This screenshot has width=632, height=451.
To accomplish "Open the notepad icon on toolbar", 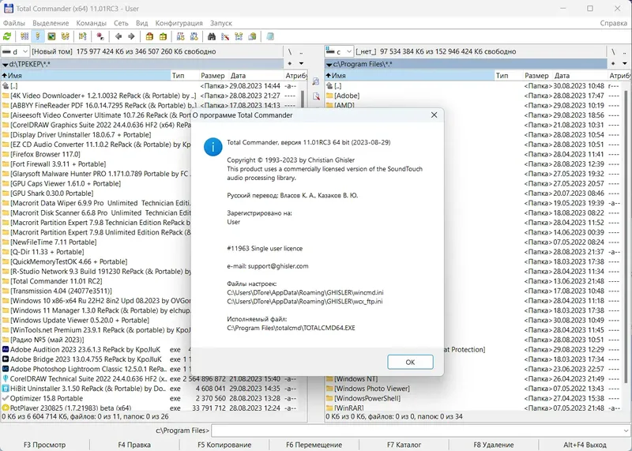I will click(270, 36).
